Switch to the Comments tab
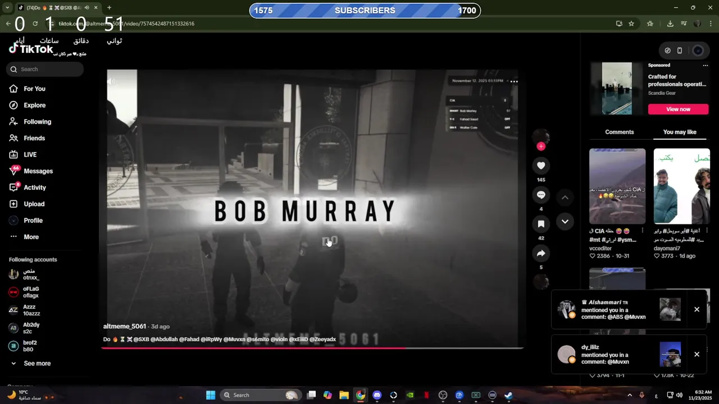Viewport: 719px width, 404px height. 620,132
